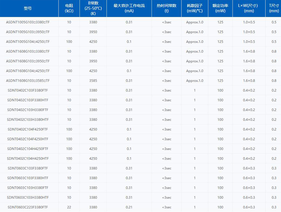Click the 型号 column header
This screenshot has width=281, height=212.
pos(28,8)
